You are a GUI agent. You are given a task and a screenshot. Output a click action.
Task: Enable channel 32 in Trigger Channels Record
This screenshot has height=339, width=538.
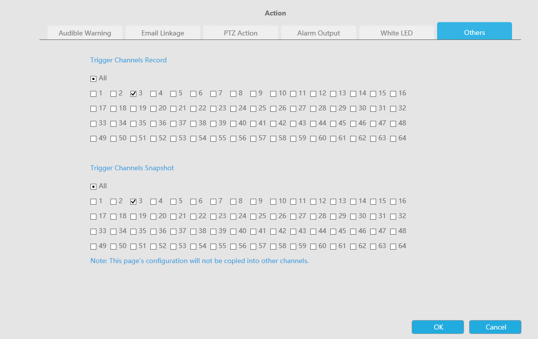point(393,109)
